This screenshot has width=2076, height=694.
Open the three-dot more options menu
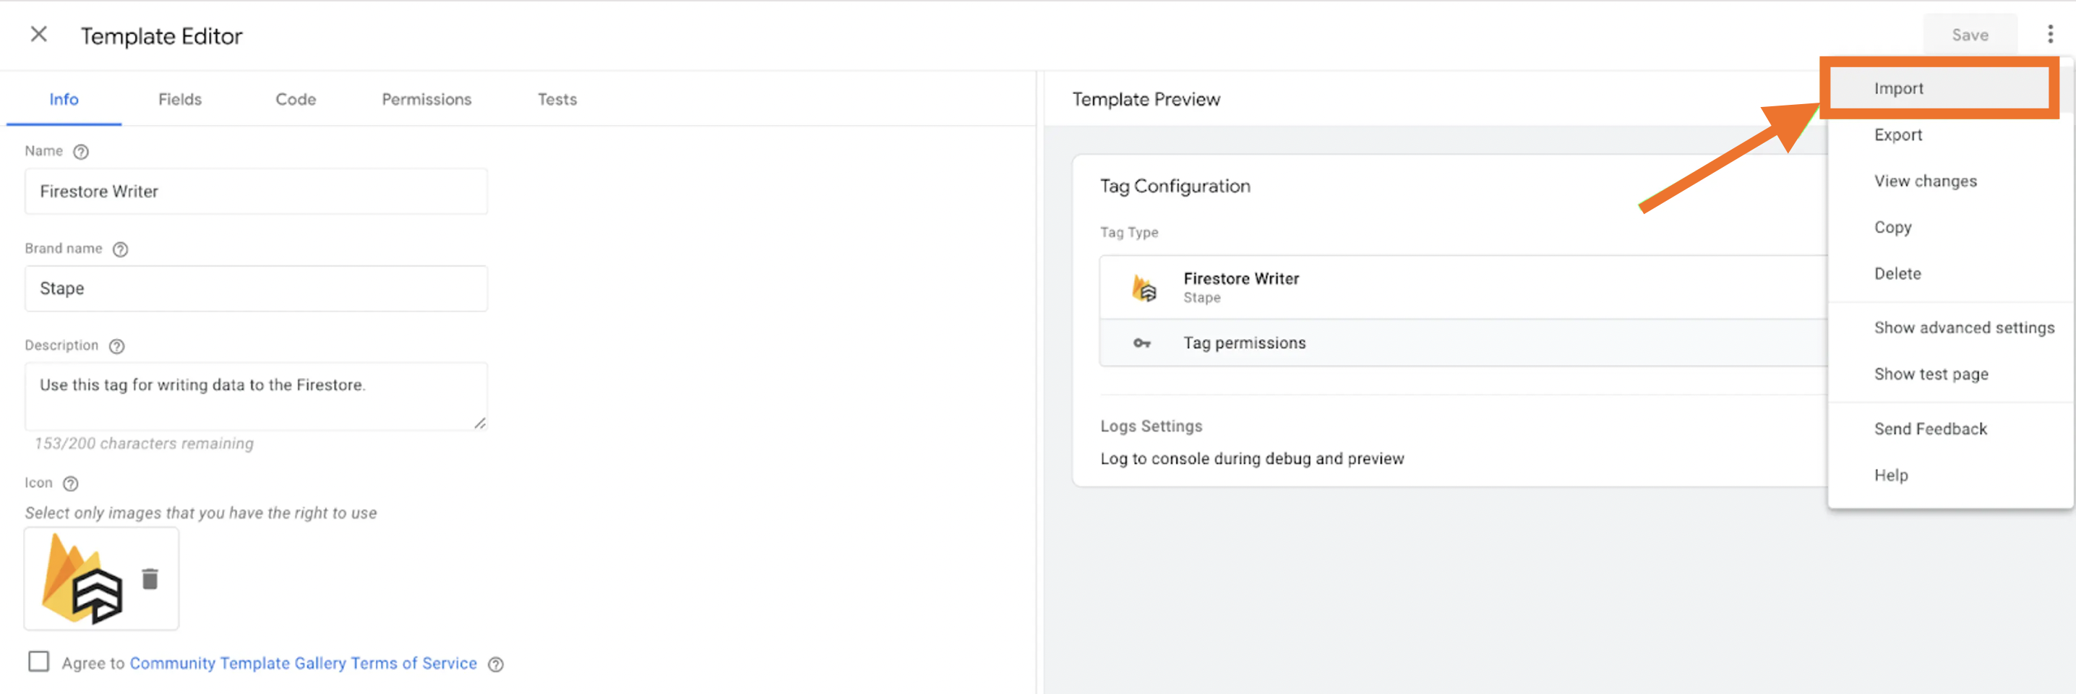(2050, 35)
